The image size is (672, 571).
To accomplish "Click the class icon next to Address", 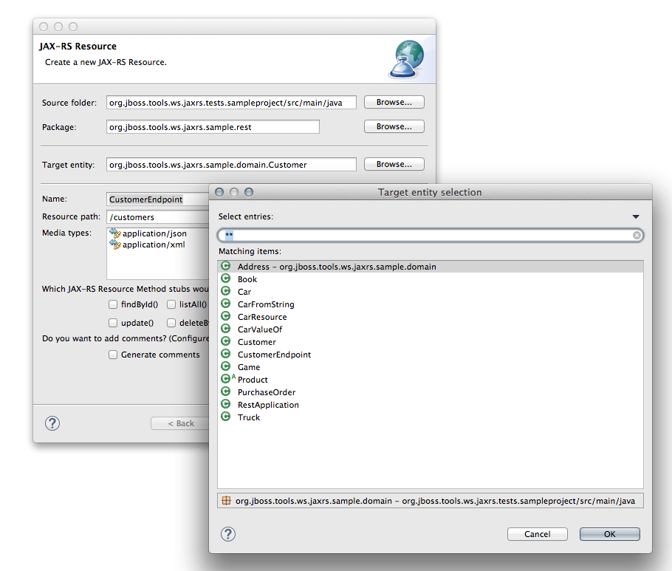I will (225, 266).
